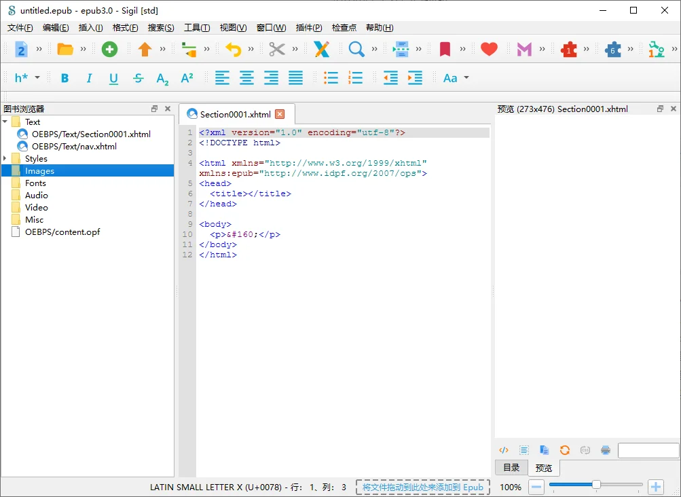This screenshot has height=497, width=681.
Task: Click the Undo arrow icon
Action: pyautogui.click(x=234, y=49)
